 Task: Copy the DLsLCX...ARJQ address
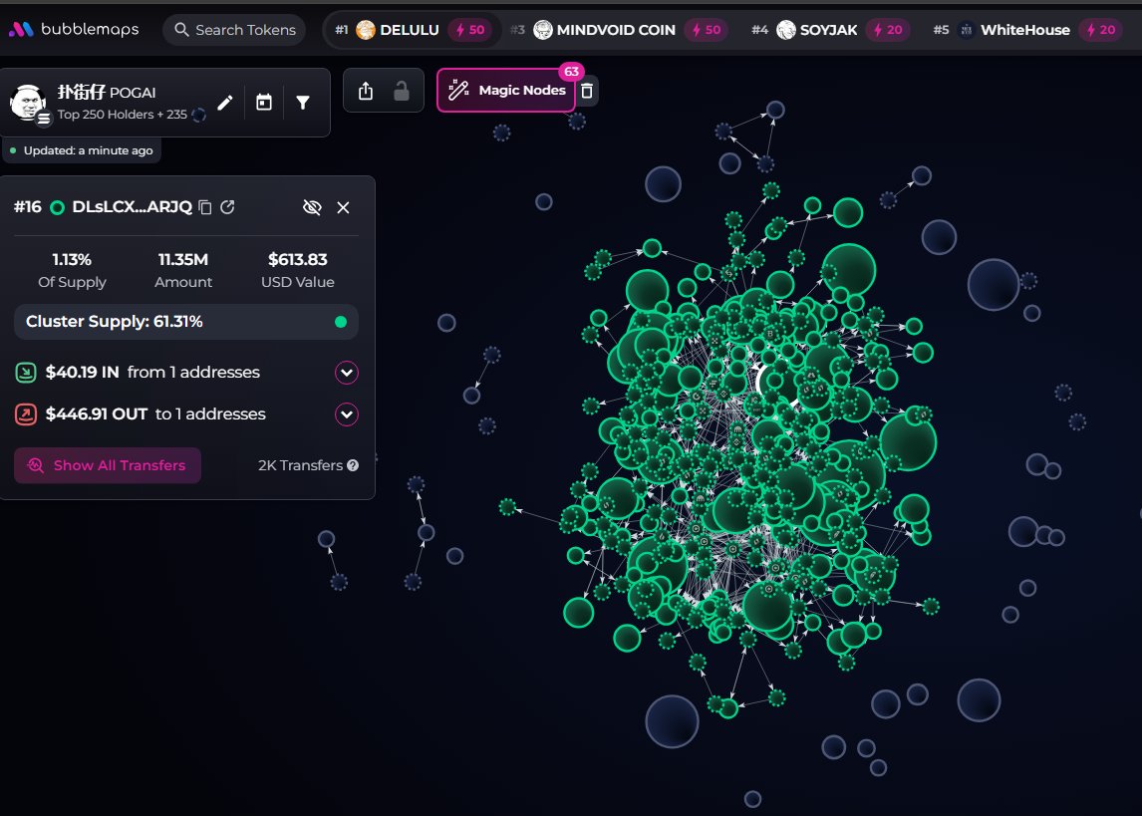point(205,207)
